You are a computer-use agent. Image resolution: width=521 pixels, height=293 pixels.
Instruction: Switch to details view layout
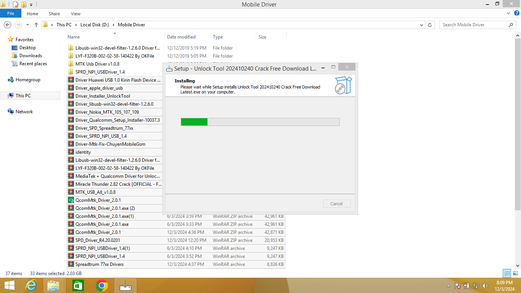pyautogui.click(x=507, y=273)
